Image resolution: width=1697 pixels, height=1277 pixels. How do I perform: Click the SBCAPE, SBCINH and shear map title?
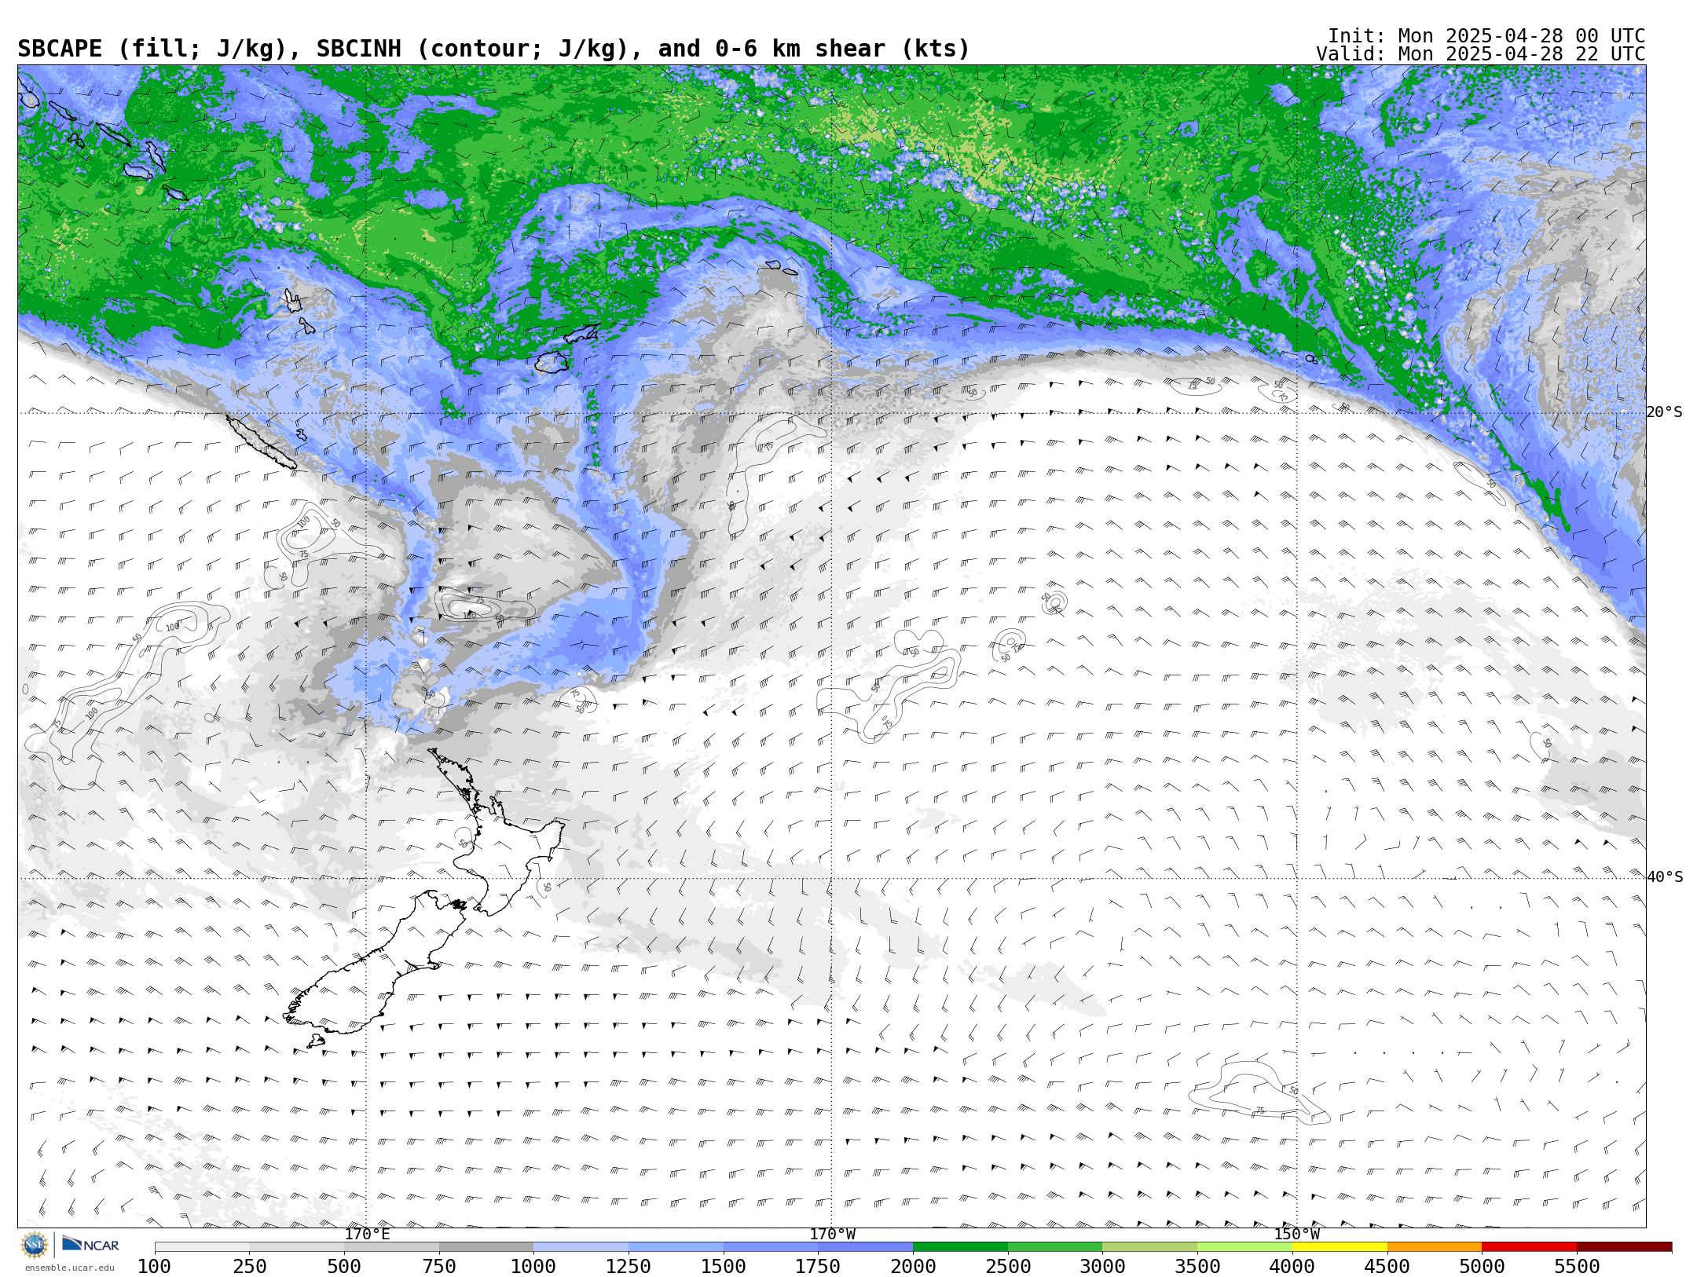(x=493, y=49)
